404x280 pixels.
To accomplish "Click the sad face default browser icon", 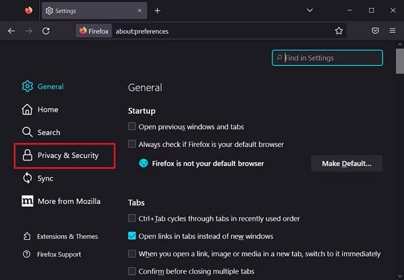I will pos(144,163).
